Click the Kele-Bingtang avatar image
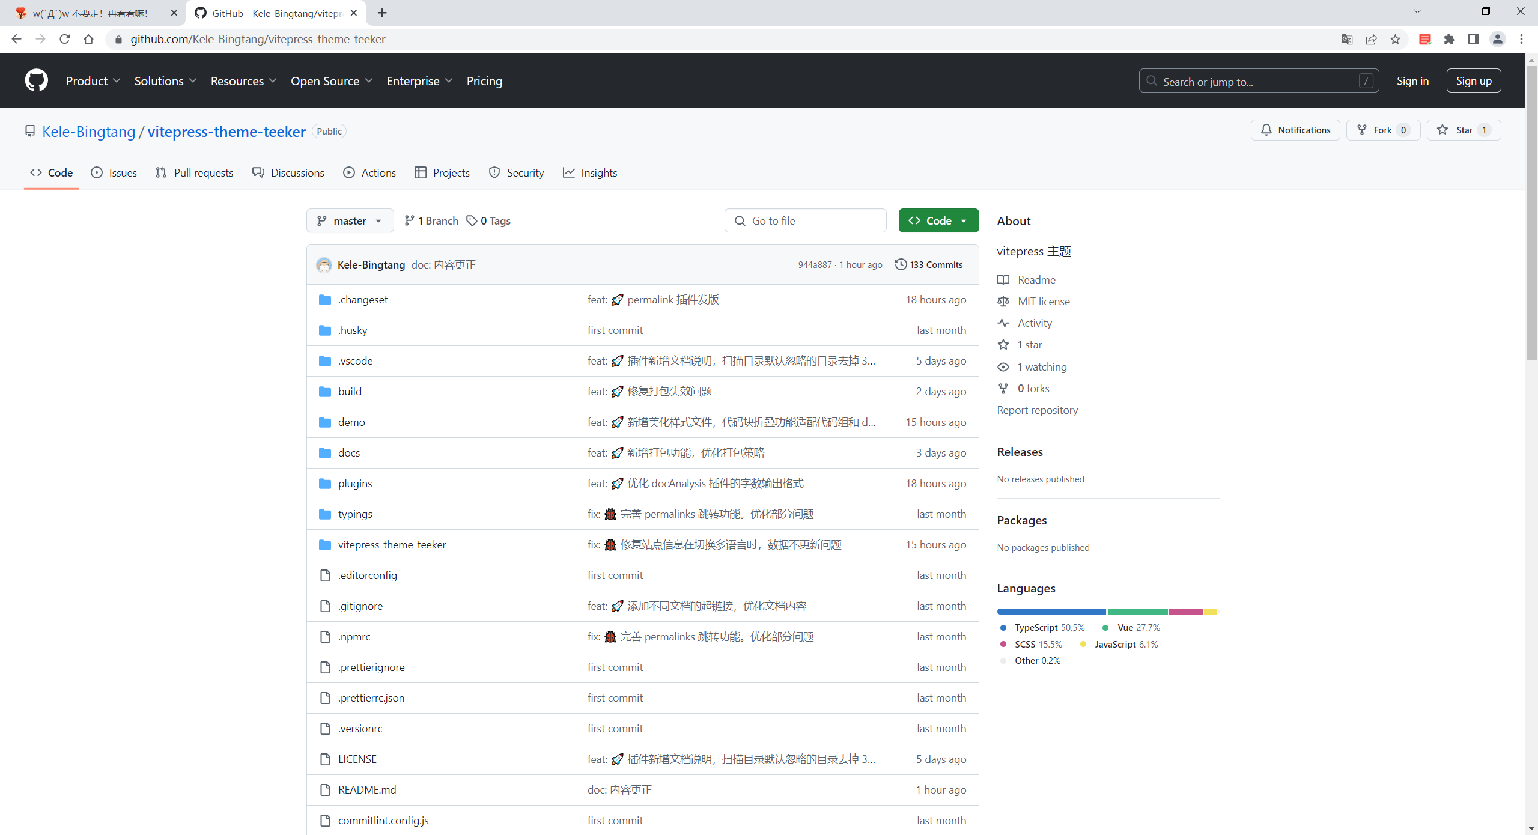Screen dimensions: 1538x835 (x=324, y=265)
